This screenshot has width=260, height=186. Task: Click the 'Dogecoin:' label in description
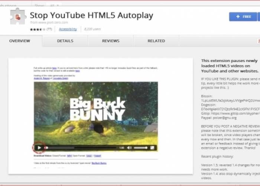tap(208, 105)
